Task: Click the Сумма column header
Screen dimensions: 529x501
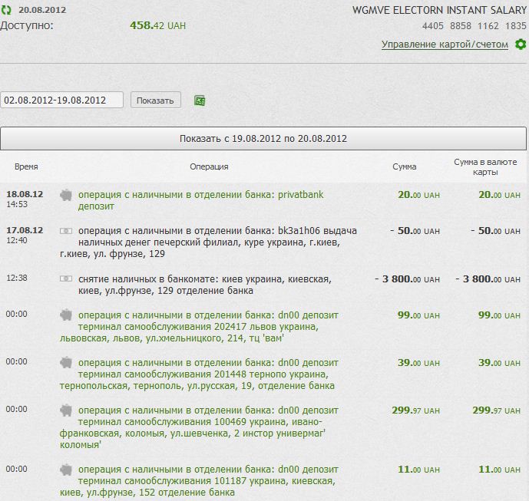Action: point(404,166)
